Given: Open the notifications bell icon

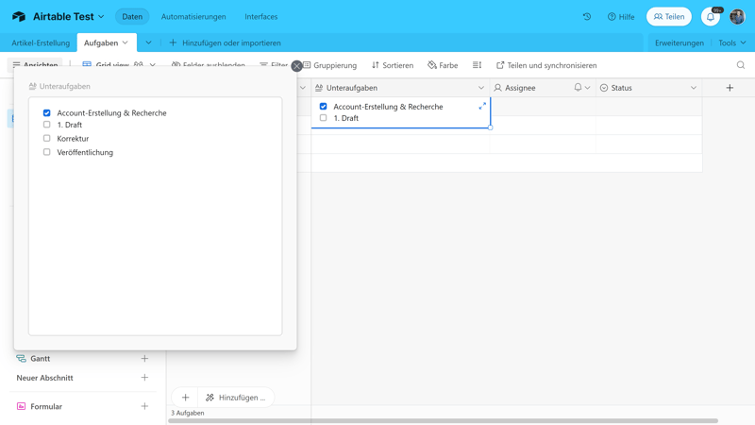Looking at the screenshot, I should pos(711,17).
